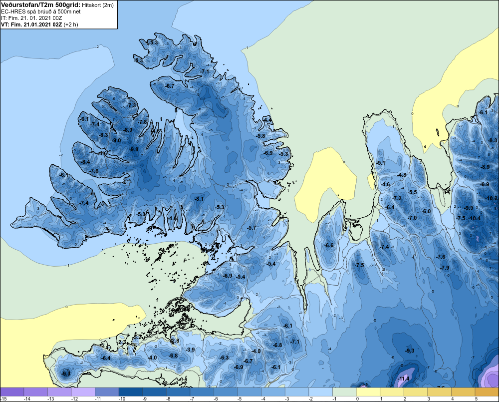Pick the blue legend swatch labeled -6
Image resolution: width=499 pixels, height=402 pixels.
(x=226, y=392)
